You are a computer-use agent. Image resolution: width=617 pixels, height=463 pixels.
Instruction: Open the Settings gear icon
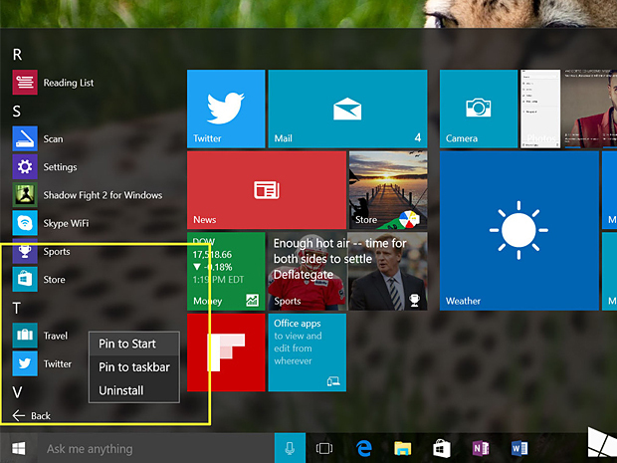pyautogui.click(x=25, y=167)
